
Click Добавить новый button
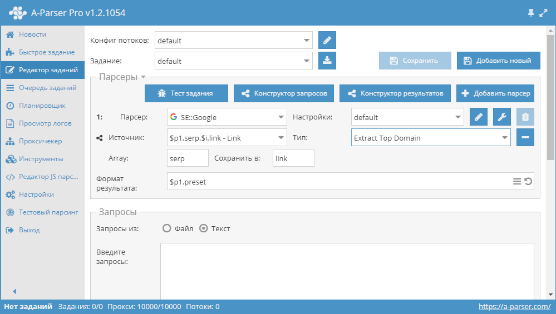[498, 61]
